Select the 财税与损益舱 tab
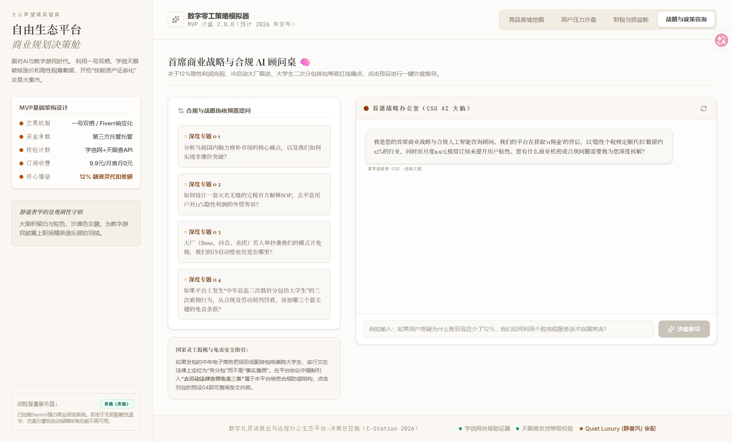 pyautogui.click(x=631, y=19)
